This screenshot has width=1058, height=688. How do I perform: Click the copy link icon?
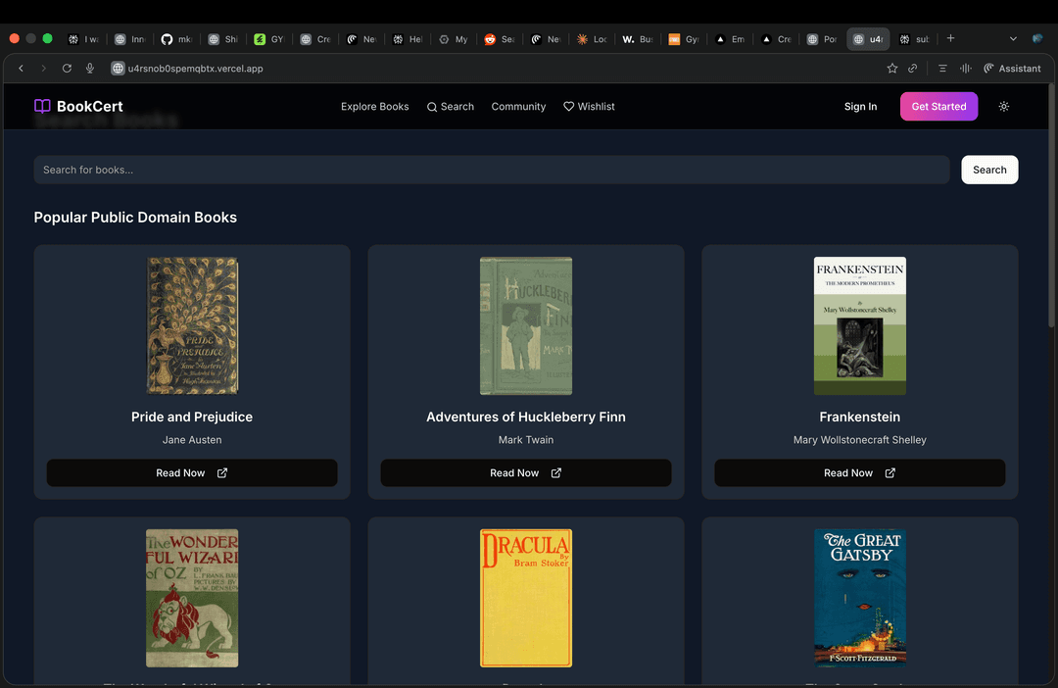[x=912, y=69]
